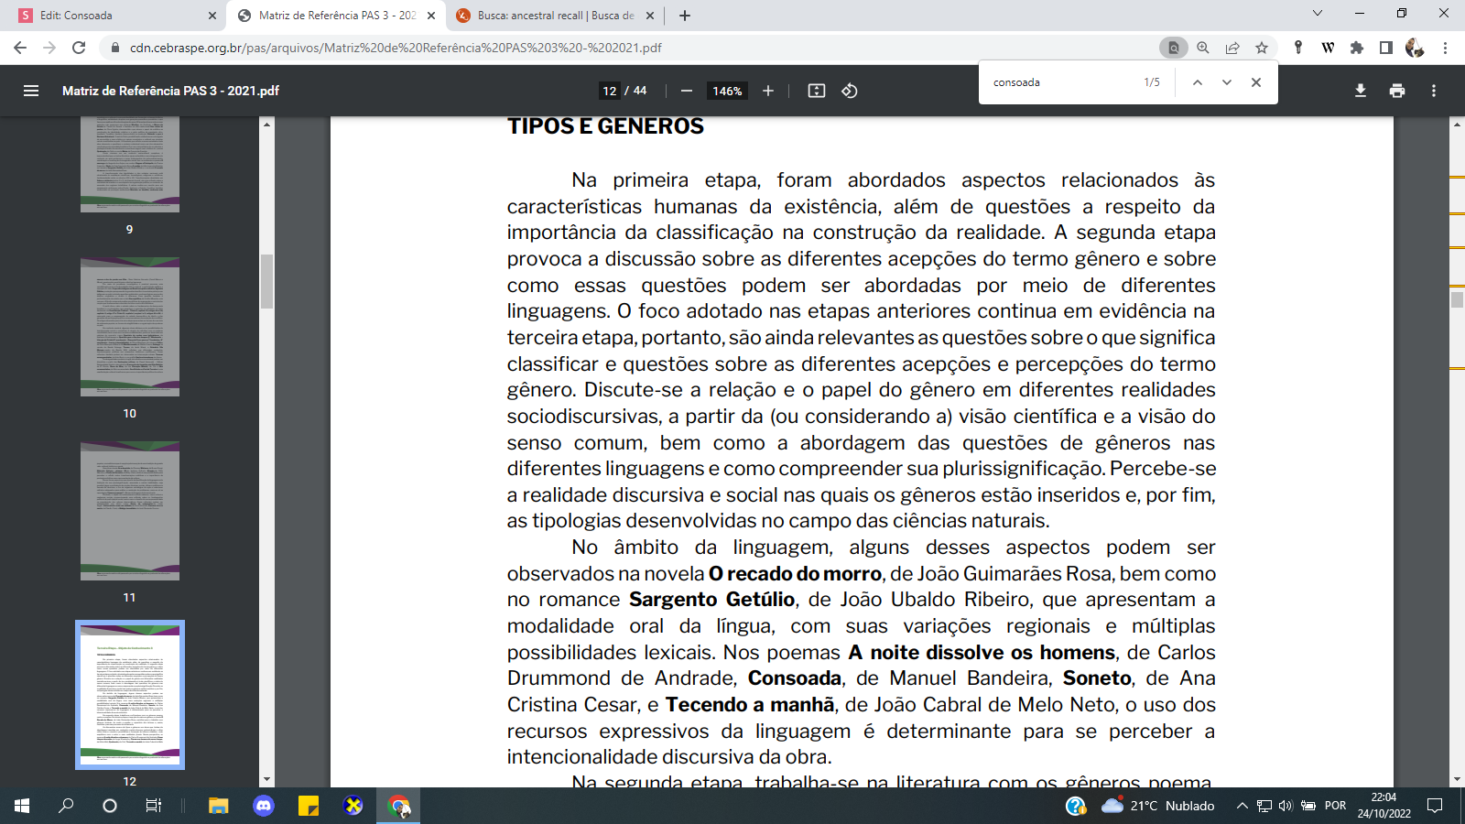The width and height of the screenshot is (1465, 824).
Task: Select page 9 thumbnail
Action: [130, 165]
